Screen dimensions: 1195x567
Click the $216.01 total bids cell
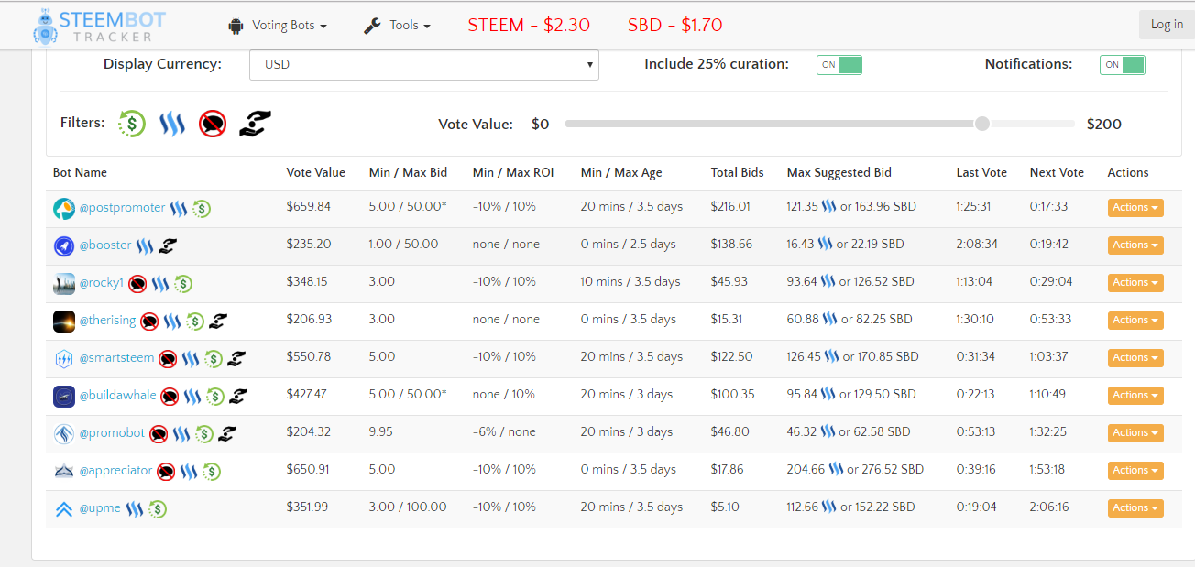pyautogui.click(x=730, y=207)
